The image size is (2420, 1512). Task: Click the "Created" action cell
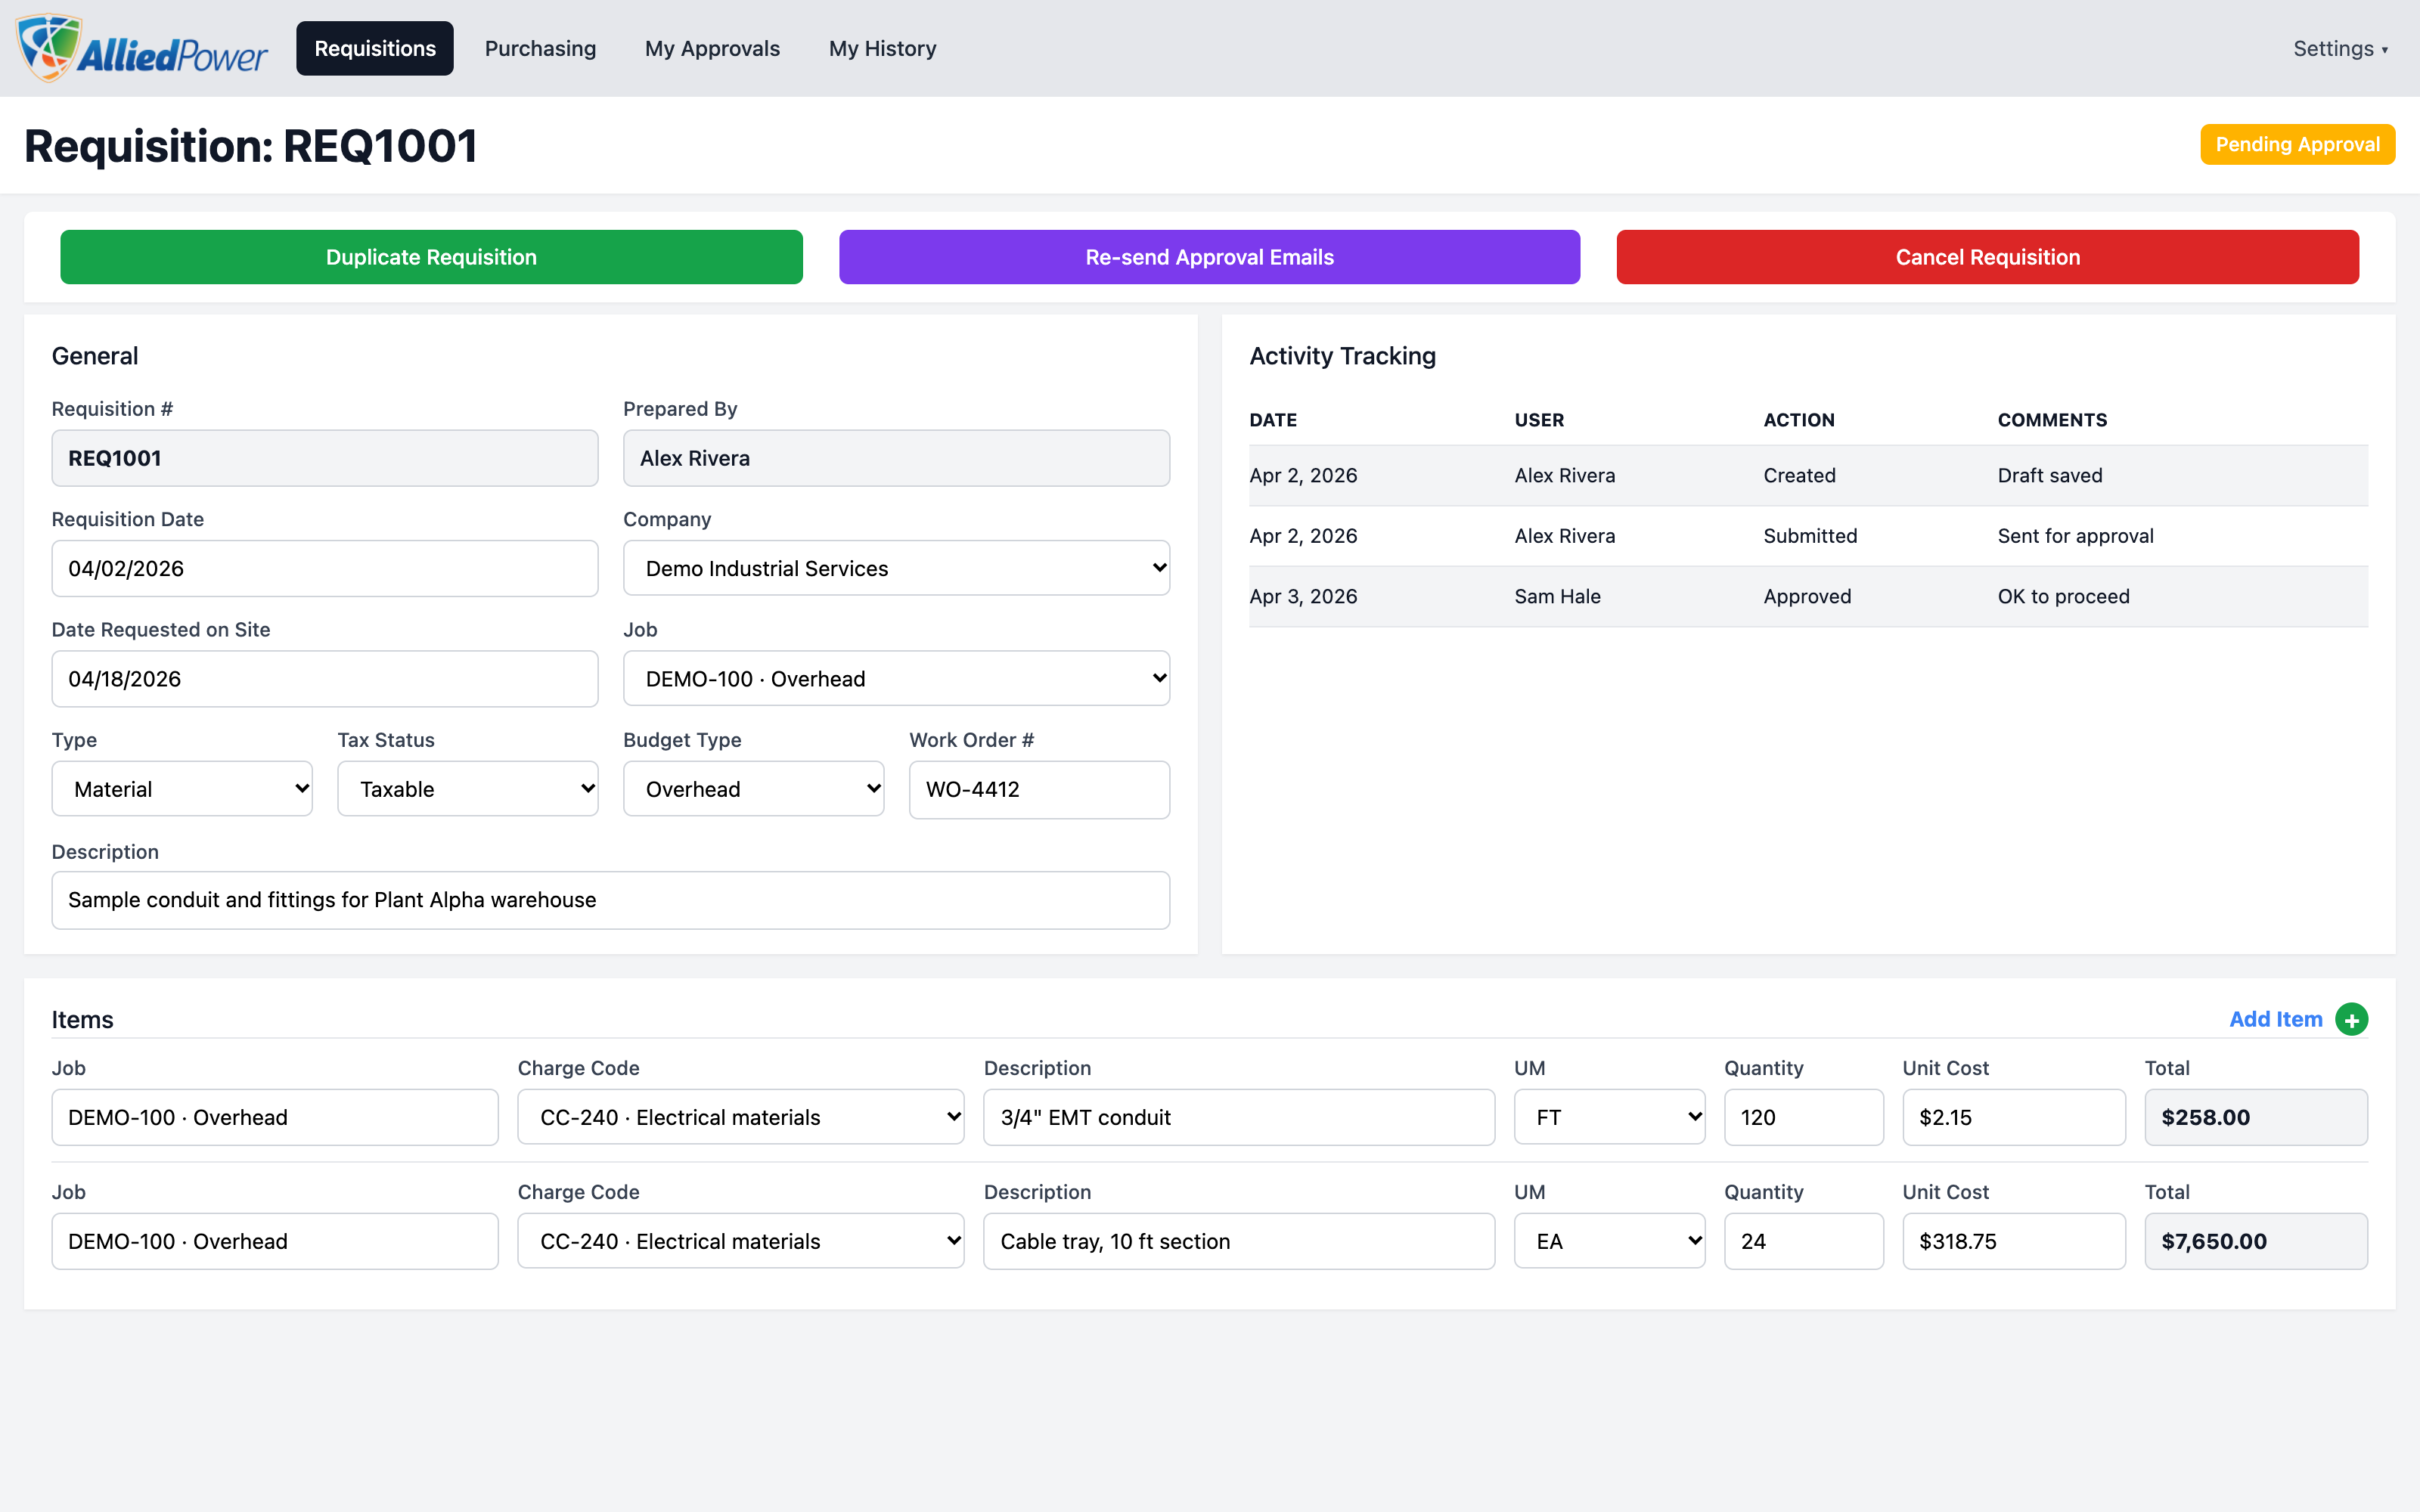1798,475
